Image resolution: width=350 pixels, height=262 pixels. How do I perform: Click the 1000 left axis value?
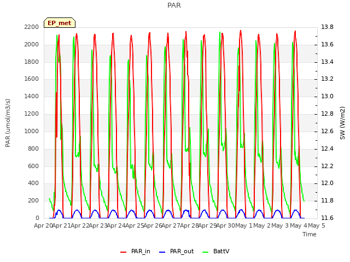[32, 131]
